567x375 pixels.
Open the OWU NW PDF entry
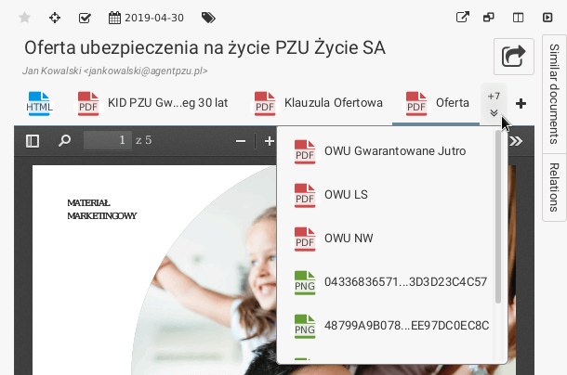tap(348, 238)
